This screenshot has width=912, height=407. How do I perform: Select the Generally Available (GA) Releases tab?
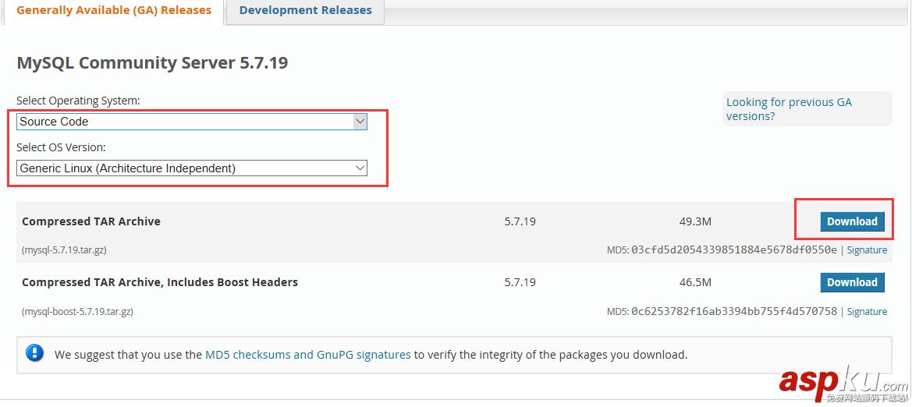click(x=114, y=11)
